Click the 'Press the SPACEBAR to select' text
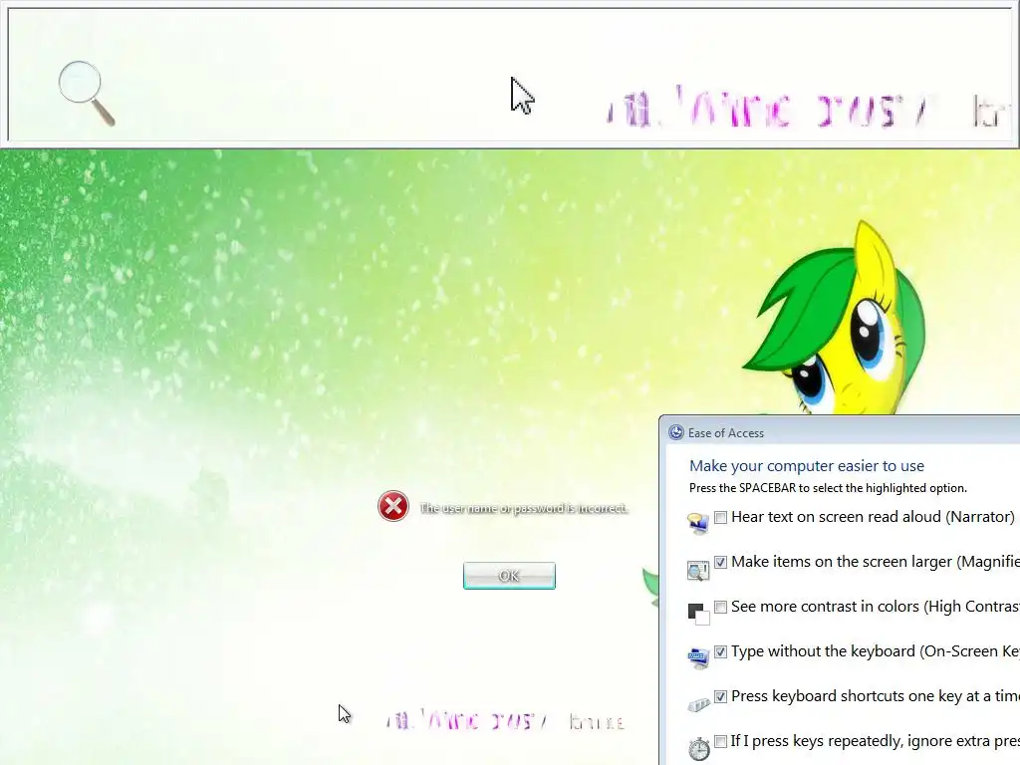Screen dimensions: 1020x765 pos(828,488)
